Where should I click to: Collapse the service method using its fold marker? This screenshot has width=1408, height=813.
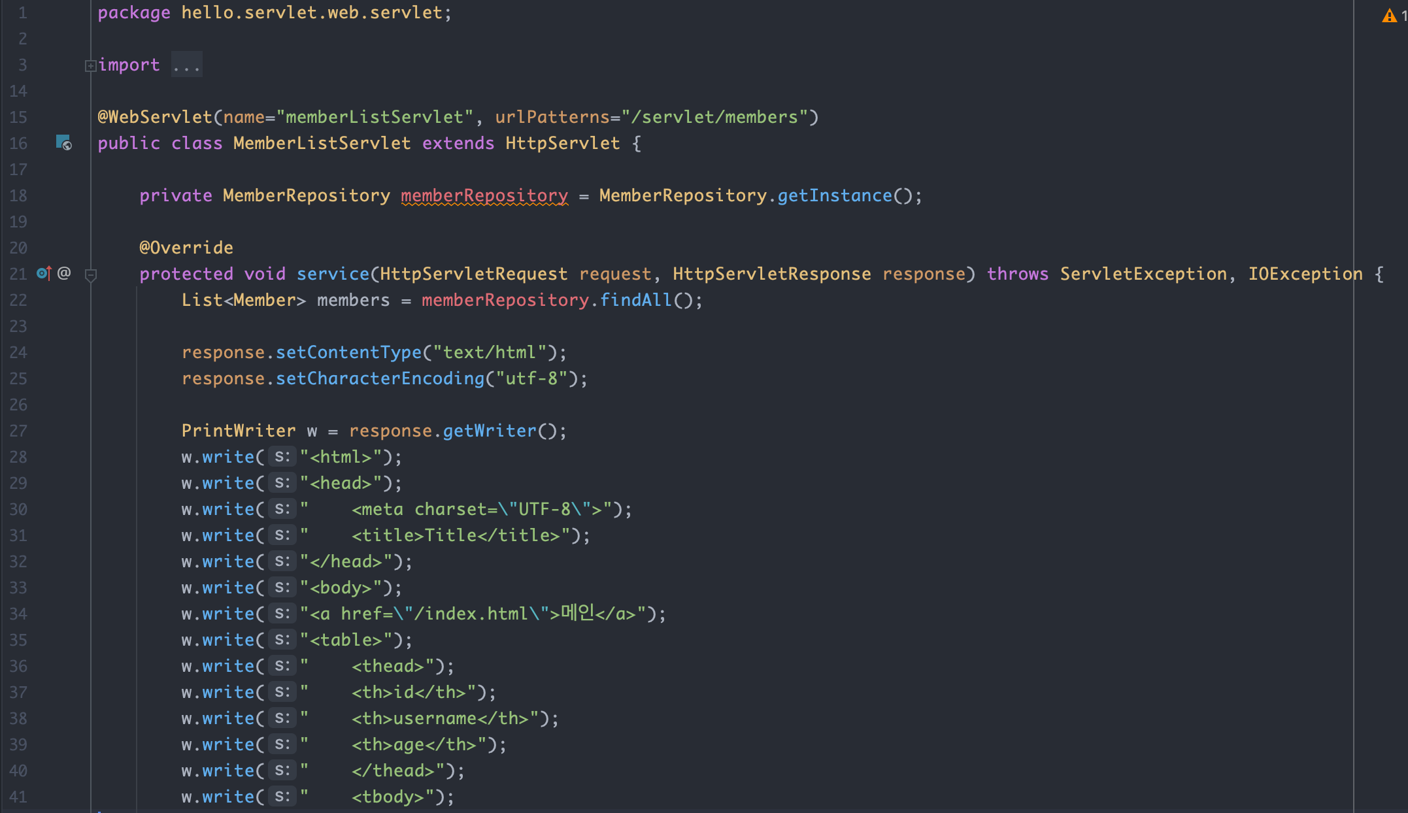pyautogui.click(x=91, y=275)
